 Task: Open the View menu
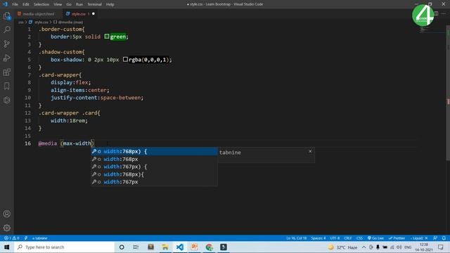pos(58,4)
